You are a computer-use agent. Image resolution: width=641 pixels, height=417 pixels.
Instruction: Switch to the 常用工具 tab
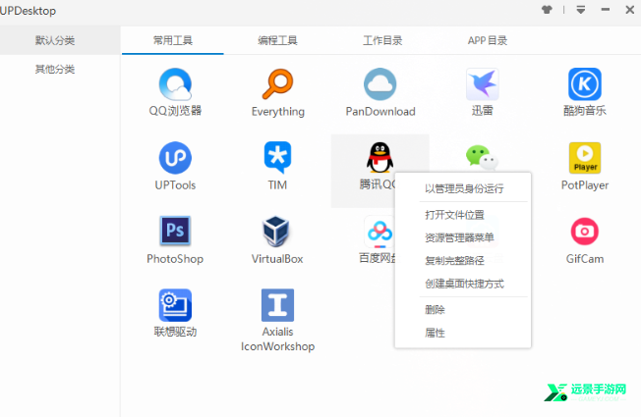click(x=172, y=40)
